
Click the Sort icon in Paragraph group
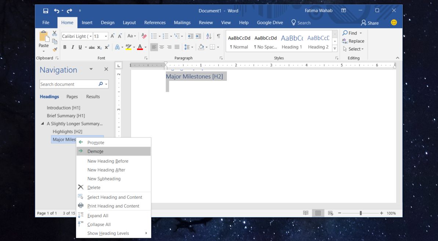coord(209,36)
